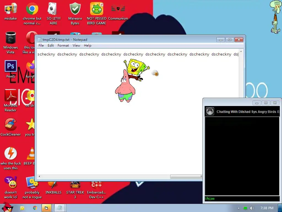Launch the INKBALLS desktop icon
This screenshot has width=282, height=212.
coord(53,188)
